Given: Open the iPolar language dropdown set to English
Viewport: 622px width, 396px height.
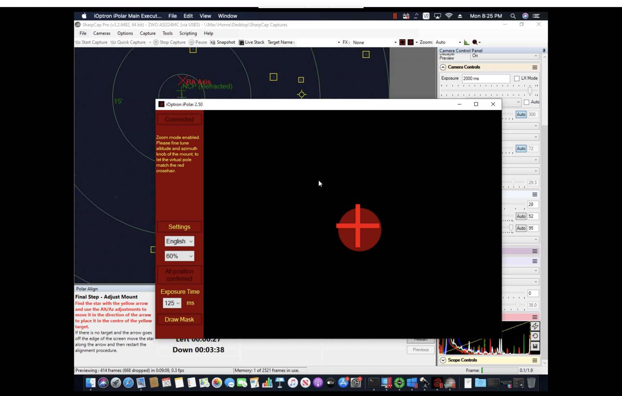Looking at the screenshot, I should point(179,241).
